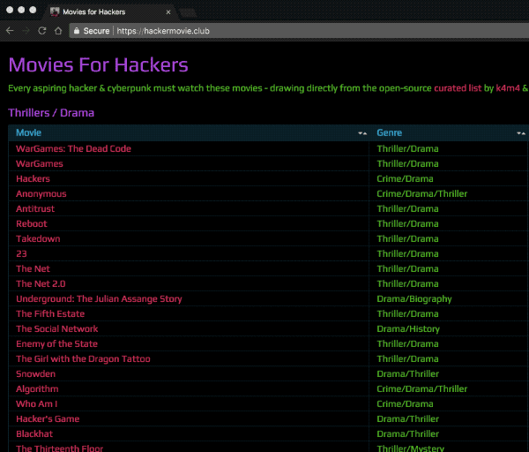Open the Antitrust movie link
The image size is (529, 452).
pos(35,208)
